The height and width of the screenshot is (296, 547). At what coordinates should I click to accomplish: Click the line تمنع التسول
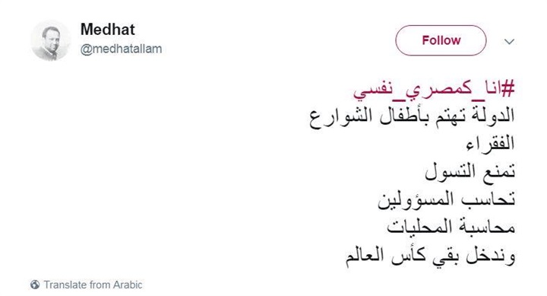[x=470, y=172]
